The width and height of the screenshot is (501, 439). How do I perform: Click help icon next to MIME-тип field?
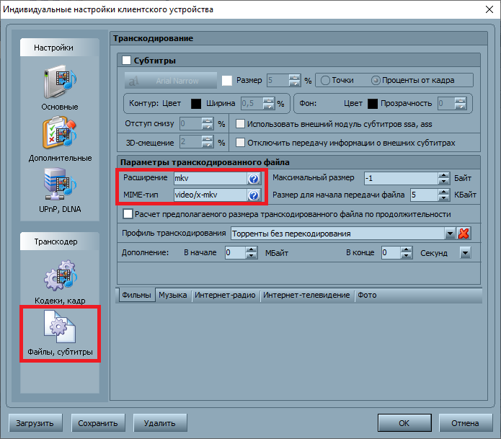(253, 195)
